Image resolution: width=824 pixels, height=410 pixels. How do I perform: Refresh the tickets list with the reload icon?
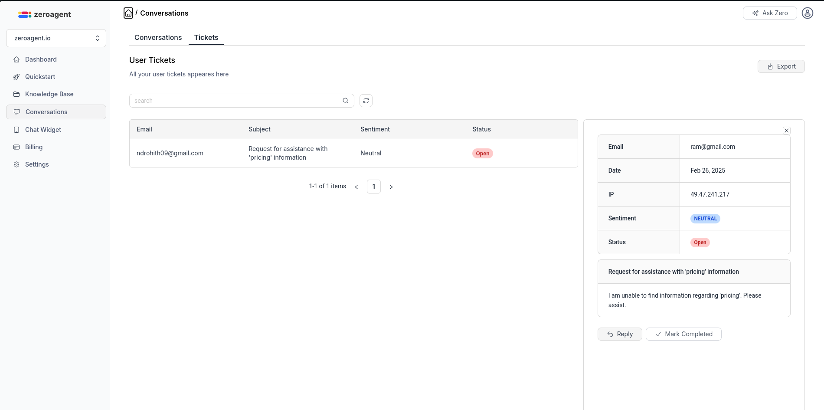(366, 101)
